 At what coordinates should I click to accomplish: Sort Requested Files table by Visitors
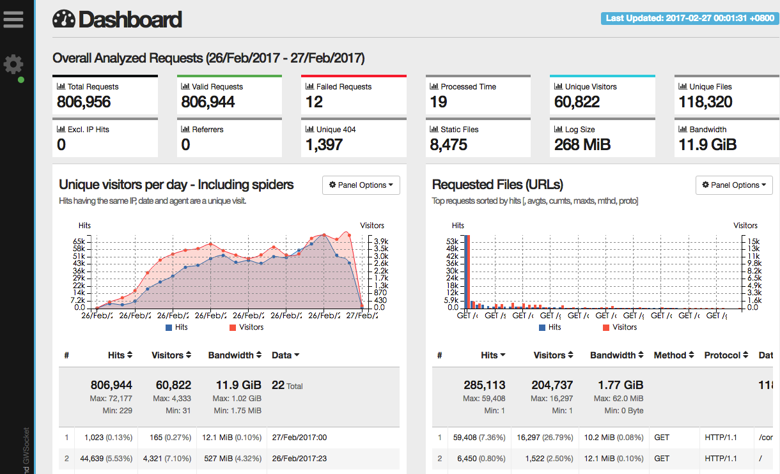point(553,355)
